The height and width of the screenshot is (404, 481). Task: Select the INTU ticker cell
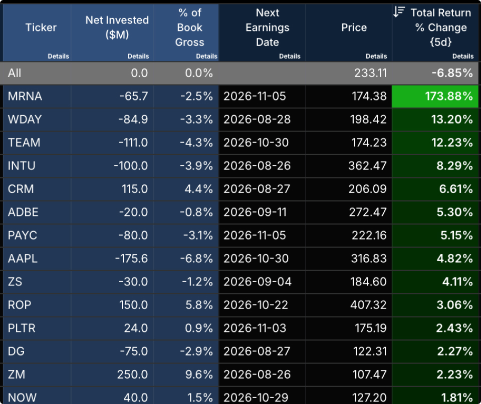[37, 166]
